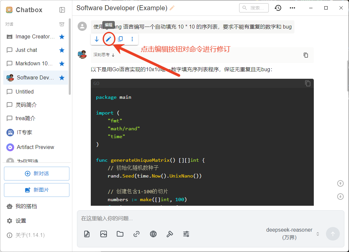The image size is (349, 252).
Task: Unstar the Just chat conversation
Action: 62,50
